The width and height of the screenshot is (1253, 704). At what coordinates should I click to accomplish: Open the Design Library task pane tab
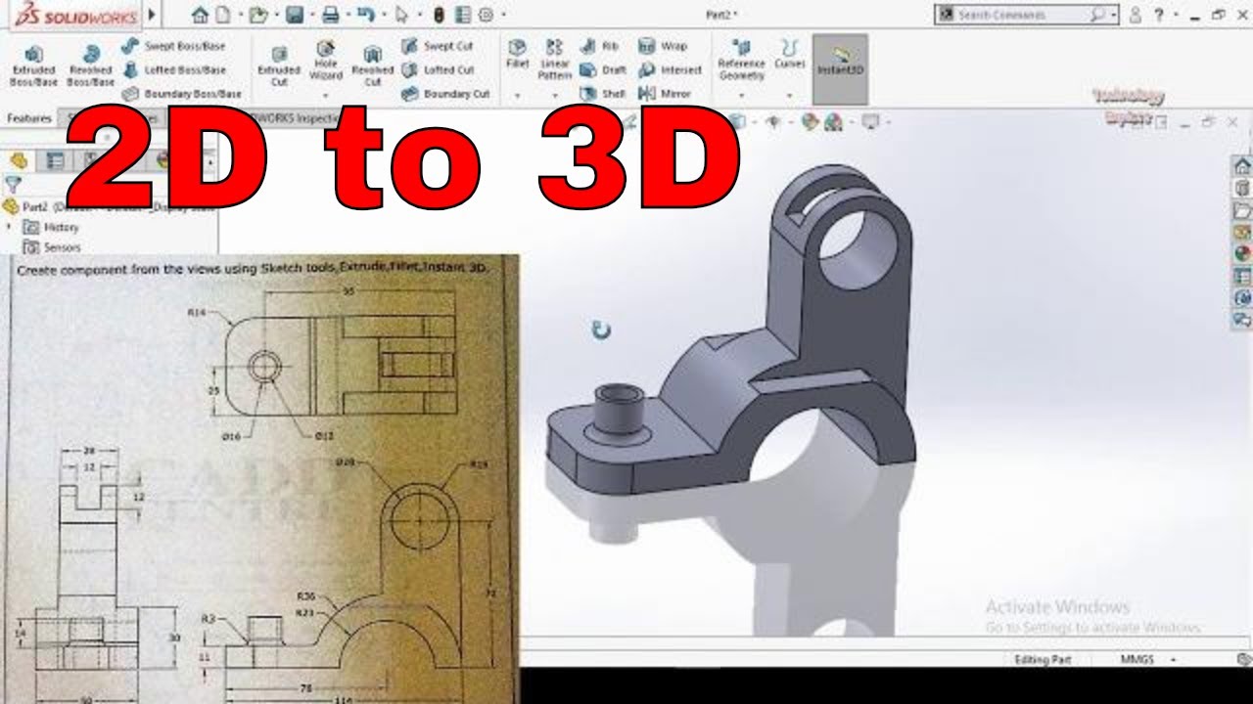(1242, 188)
